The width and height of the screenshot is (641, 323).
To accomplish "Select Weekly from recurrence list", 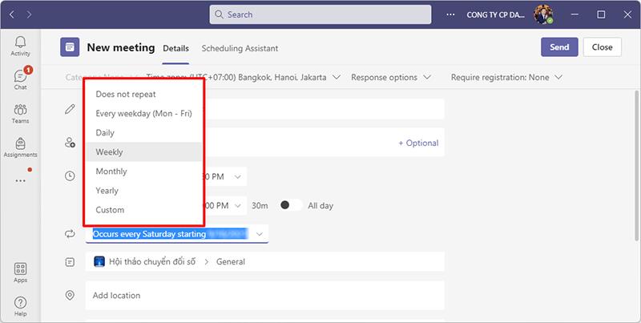I will coord(110,152).
